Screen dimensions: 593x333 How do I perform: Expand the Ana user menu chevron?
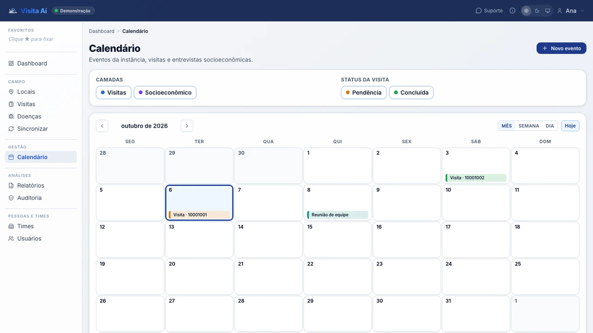582,11
